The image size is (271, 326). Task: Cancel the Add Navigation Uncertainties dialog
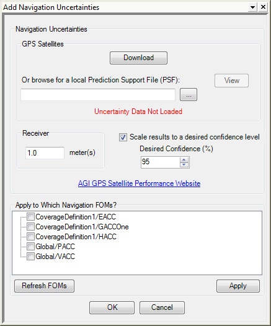click(162, 307)
